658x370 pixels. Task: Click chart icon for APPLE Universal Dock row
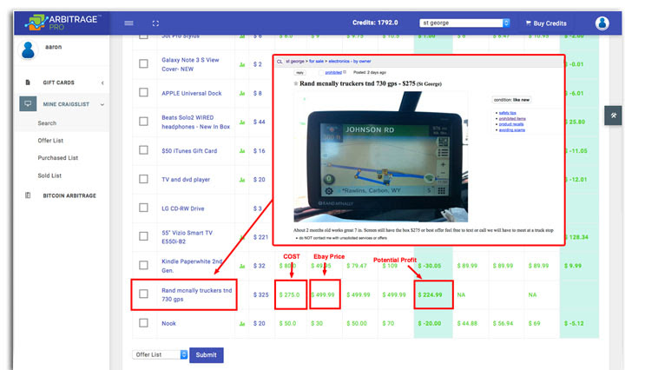pos(242,93)
